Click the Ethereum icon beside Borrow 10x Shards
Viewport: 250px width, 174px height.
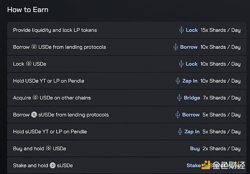(x=175, y=47)
